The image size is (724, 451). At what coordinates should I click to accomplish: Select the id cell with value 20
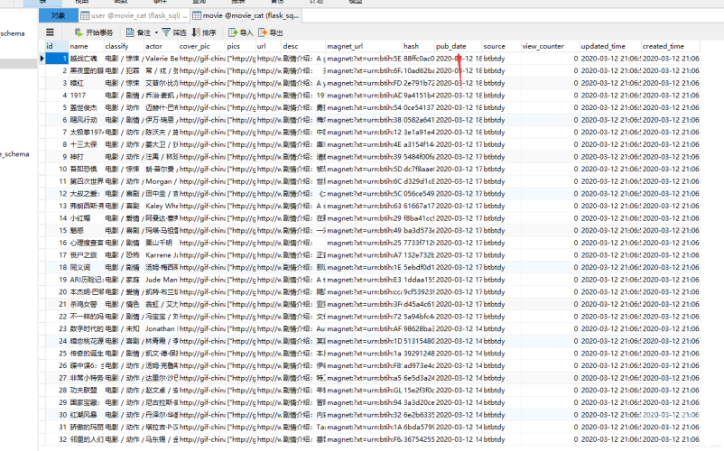tap(57, 292)
